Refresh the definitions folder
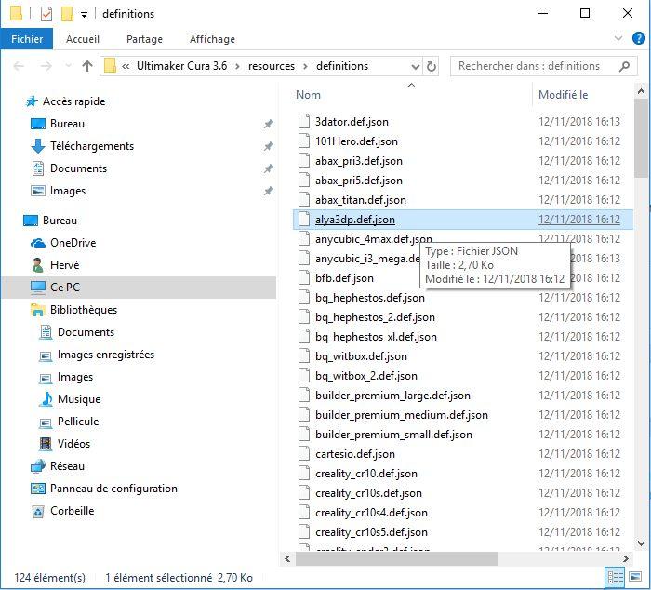Screen dimensions: 651x590 (432, 66)
